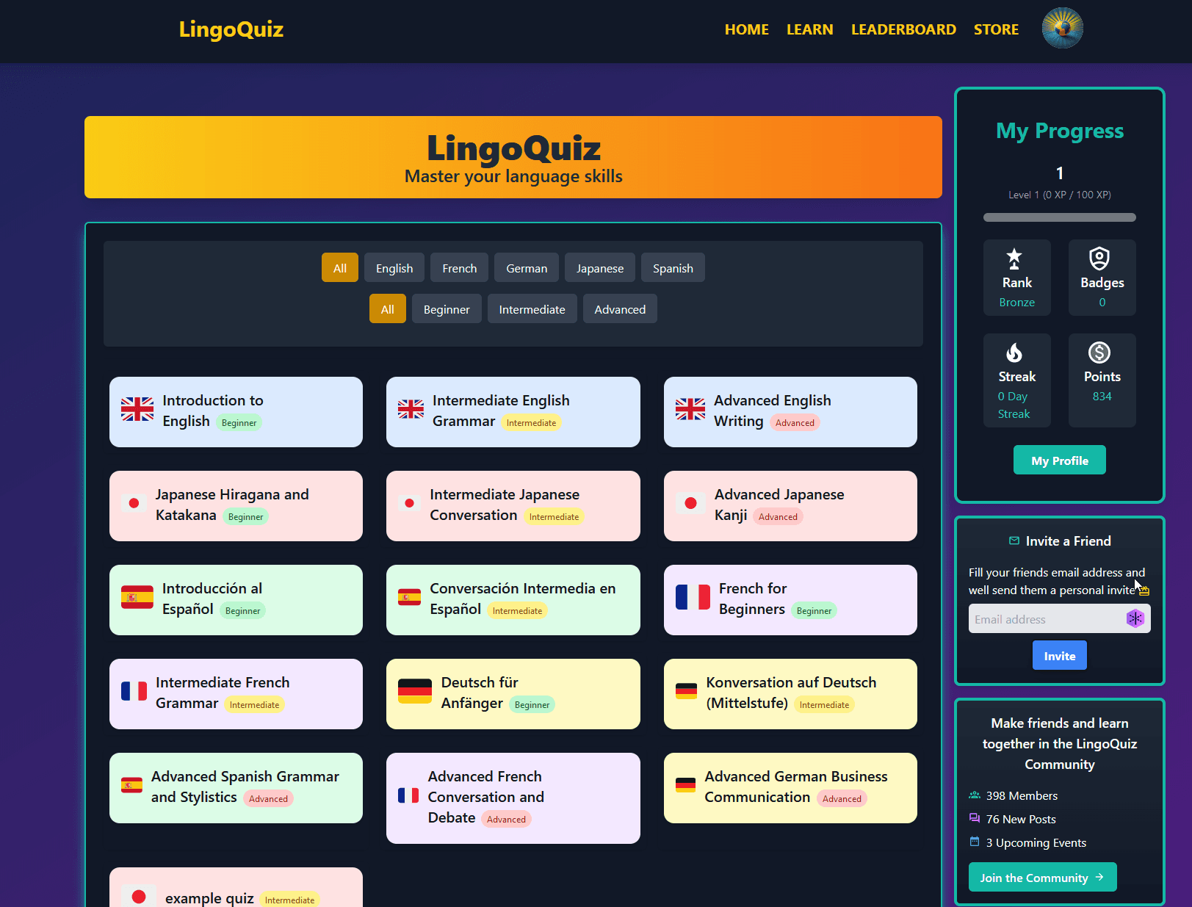The width and height of the screenshot is (1192, 907).
Task: Click UK flag on Introduction to English
Action: 137,409
